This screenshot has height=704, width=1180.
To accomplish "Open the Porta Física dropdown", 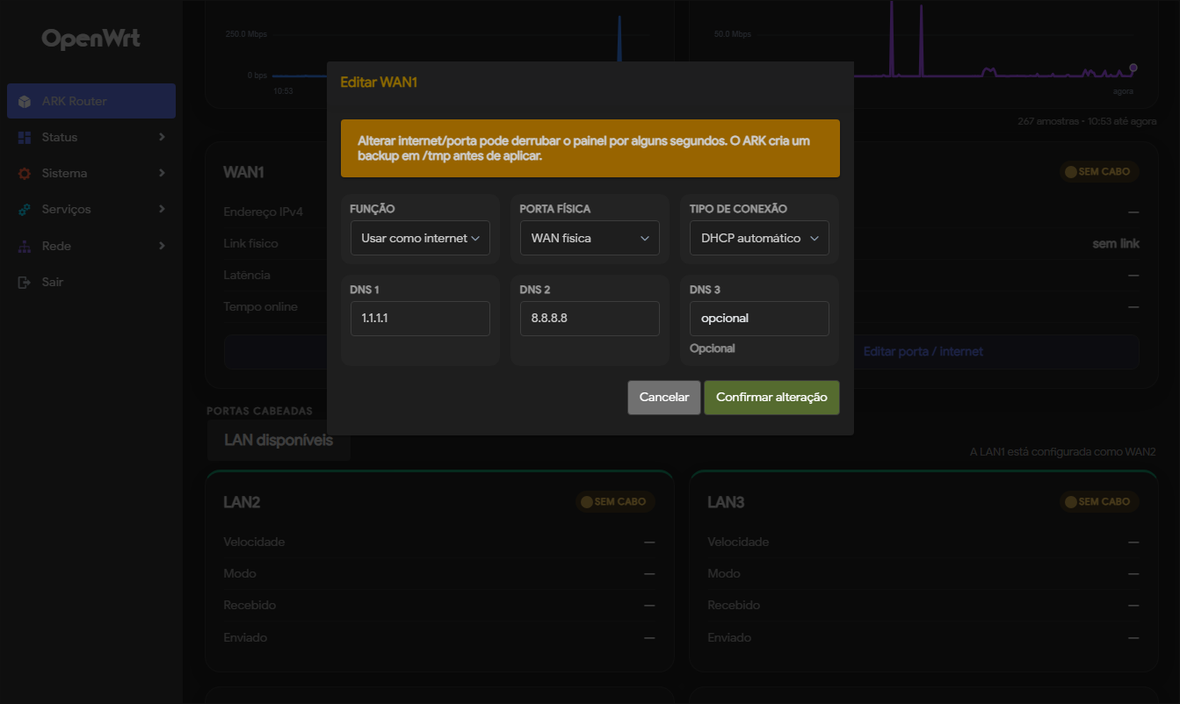I will pyautogui.click(x=590, y=238).
